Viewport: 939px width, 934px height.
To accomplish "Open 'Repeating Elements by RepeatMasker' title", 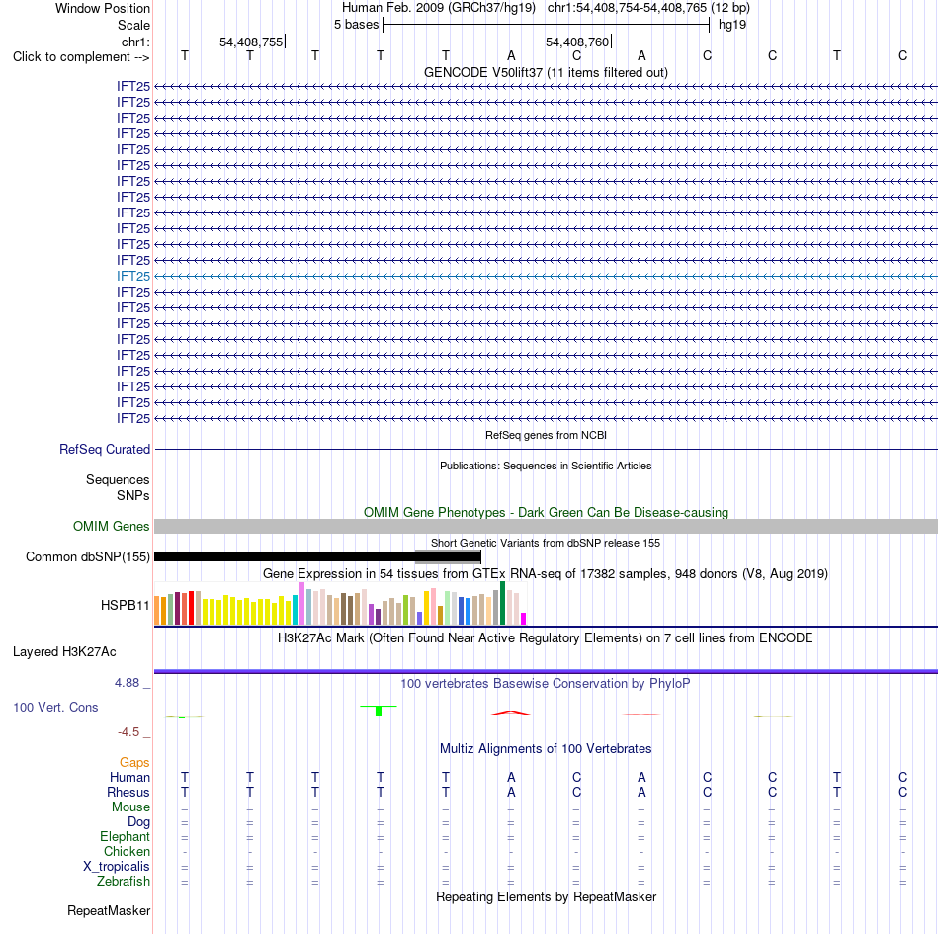I will click(x=546, y=896).
